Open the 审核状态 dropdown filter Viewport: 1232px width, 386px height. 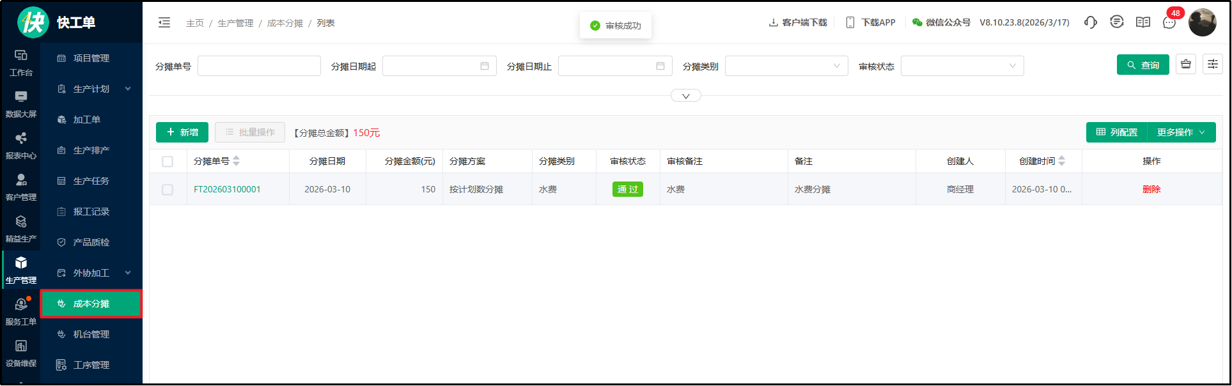[x=962, y=66]
